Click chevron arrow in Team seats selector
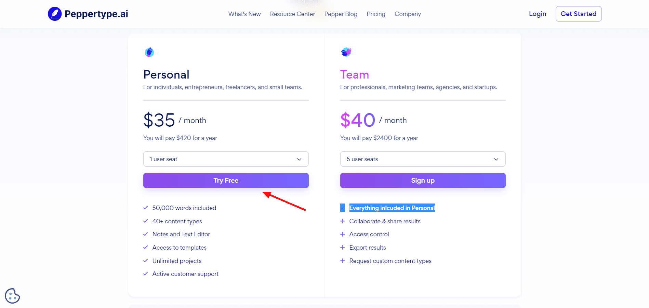Image resolution: width=649 pixels, height=308 pixels. 496,159
